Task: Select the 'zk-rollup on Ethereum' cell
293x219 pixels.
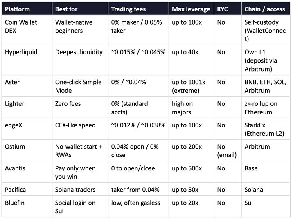Action: (266, 107)
